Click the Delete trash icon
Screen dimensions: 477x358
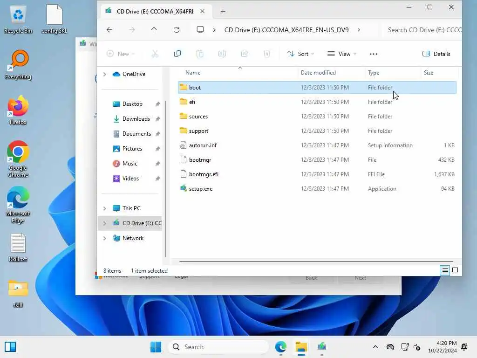[267, 54]
